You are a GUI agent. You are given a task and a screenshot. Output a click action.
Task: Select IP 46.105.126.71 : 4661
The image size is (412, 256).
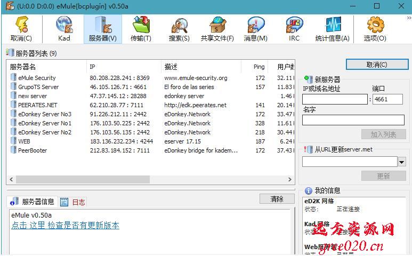118,87
